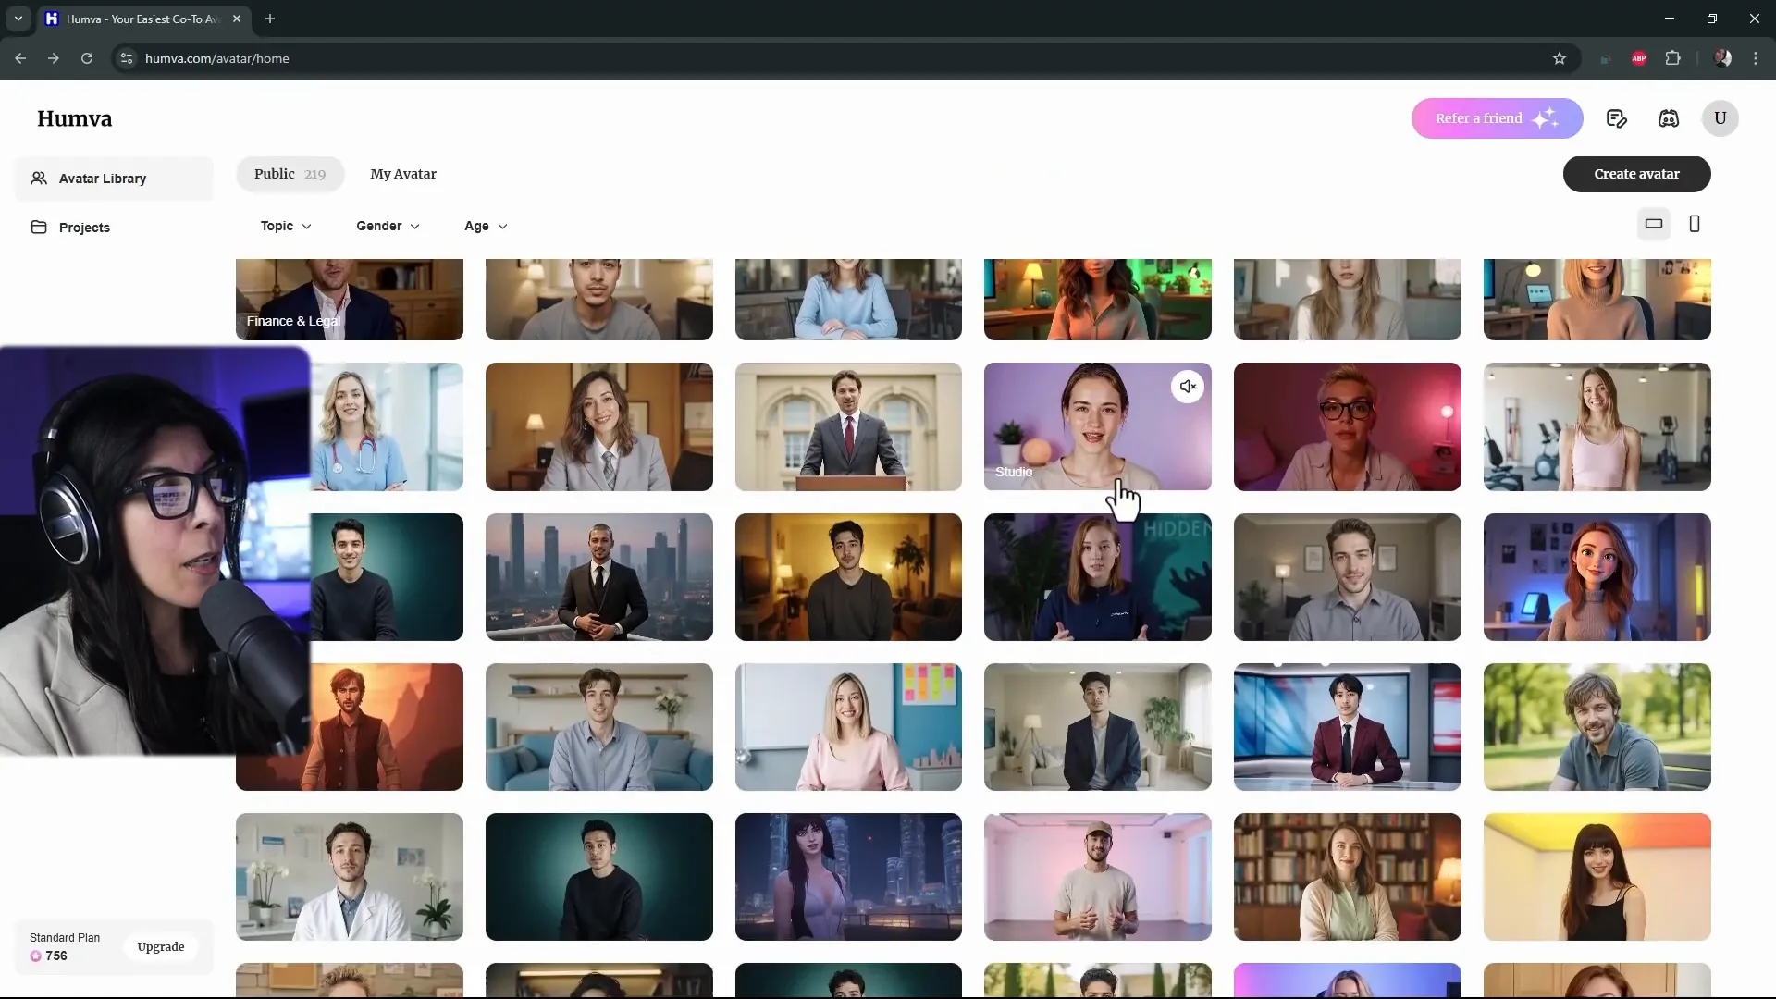Screen dimensions: 1776x999
Task: Click the Upgrade plan button
Action: 161,946
